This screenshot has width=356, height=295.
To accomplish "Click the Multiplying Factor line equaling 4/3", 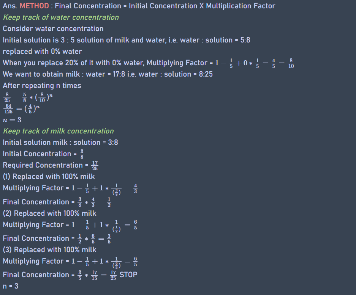I will tap(70, 188).
